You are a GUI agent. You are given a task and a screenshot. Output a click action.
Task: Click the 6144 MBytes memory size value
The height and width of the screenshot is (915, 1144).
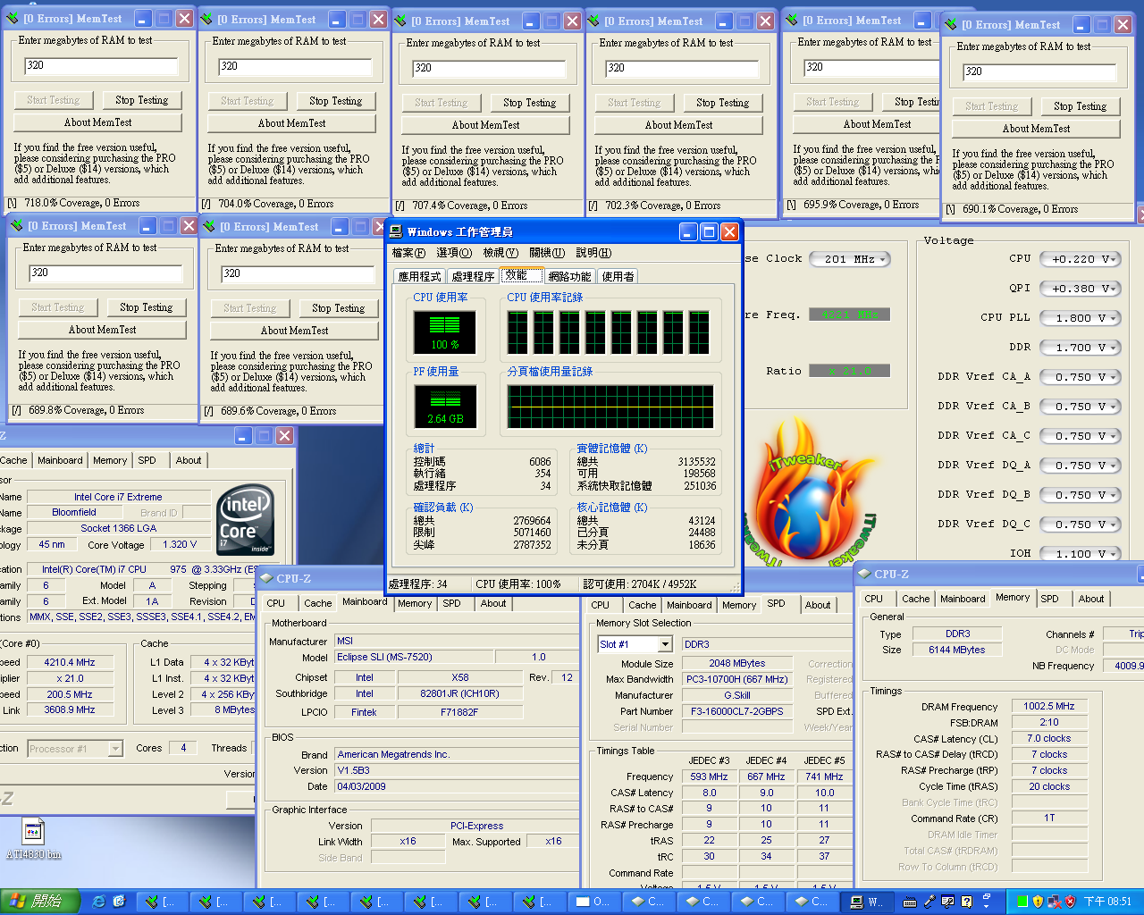[956, 650]
